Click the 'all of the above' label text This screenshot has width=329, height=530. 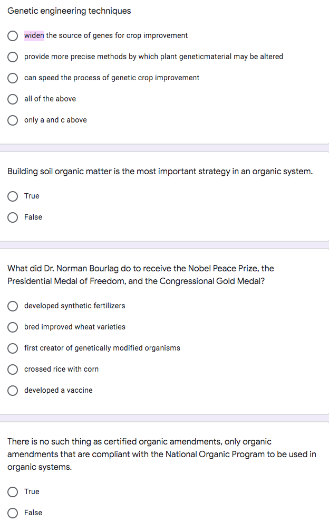50,99
